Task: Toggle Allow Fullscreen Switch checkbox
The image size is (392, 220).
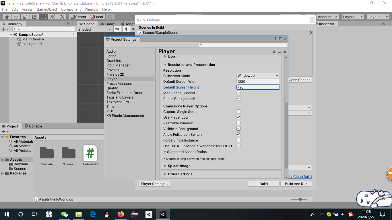Action: pos(238,134)
